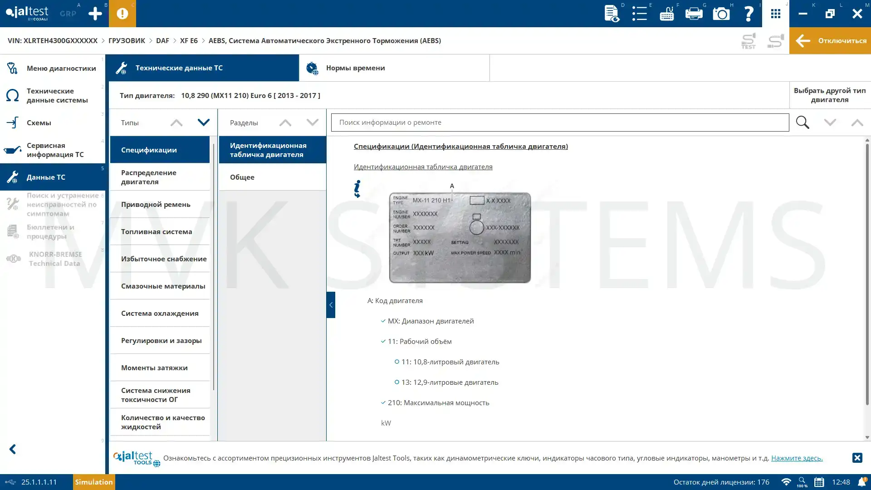
Task: Click the printer icon
Action: coord(694,14)
